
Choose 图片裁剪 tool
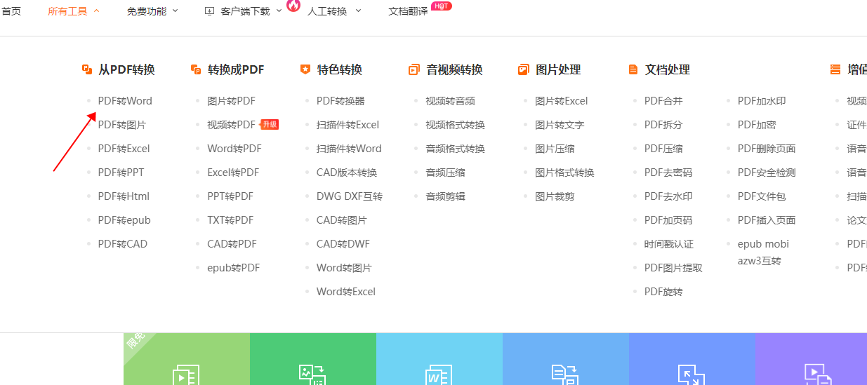click(555, 196)
